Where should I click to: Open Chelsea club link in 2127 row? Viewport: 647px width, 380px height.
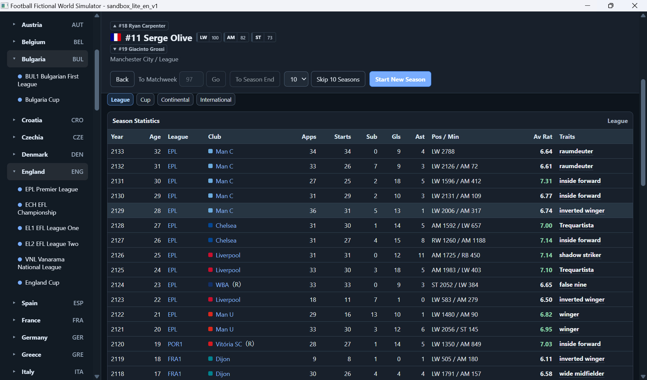pyautogui.click(x=226, y=240)
